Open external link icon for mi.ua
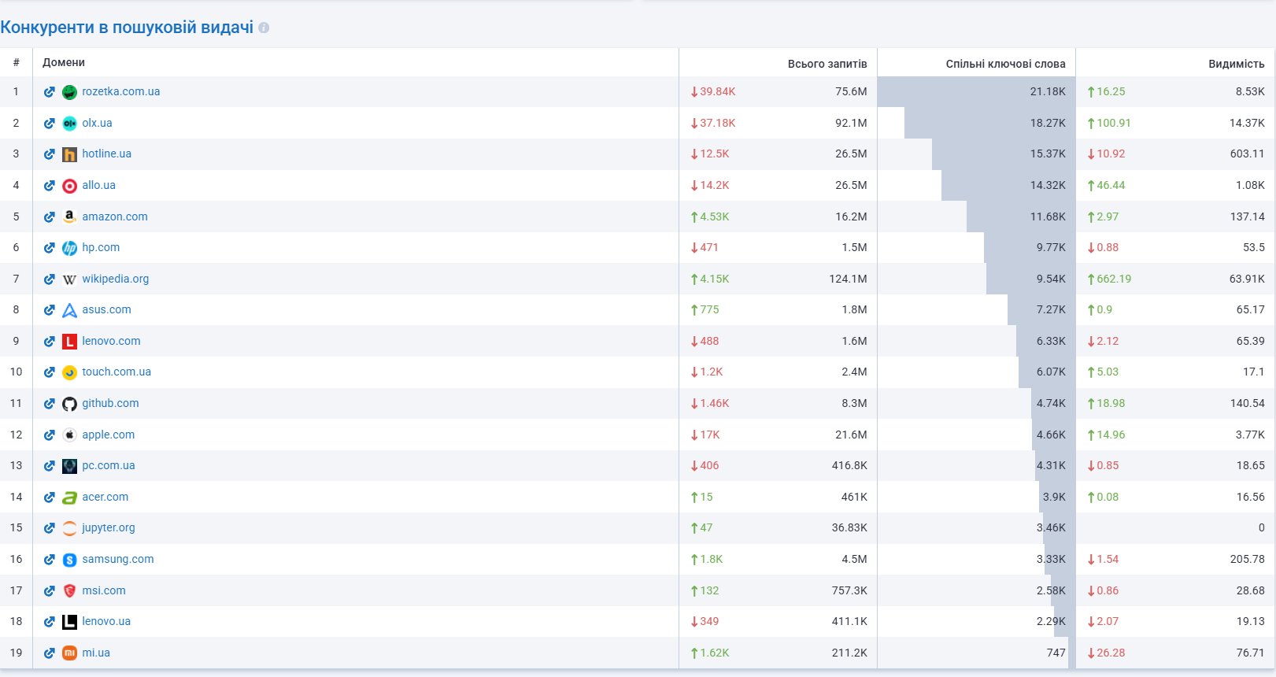This screenshot has height=677, width=1276. (x=49, y=653)
